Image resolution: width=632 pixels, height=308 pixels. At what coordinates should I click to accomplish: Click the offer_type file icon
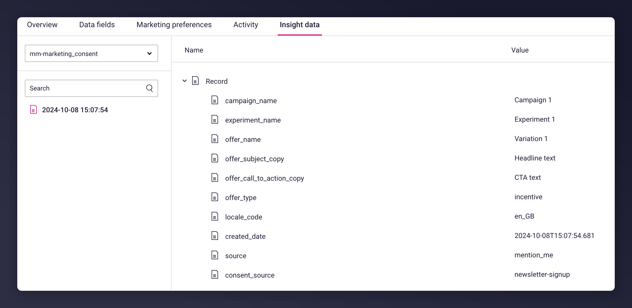point(215,197)
